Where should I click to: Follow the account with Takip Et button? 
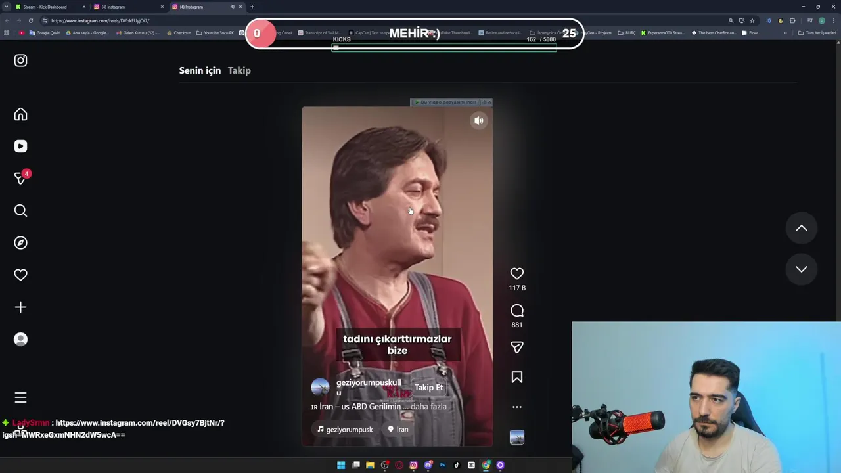coord(428,388)
